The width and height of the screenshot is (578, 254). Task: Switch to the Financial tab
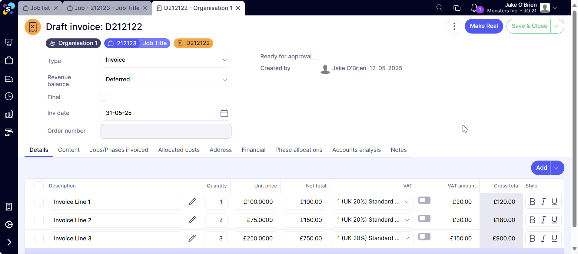(253, 150)
